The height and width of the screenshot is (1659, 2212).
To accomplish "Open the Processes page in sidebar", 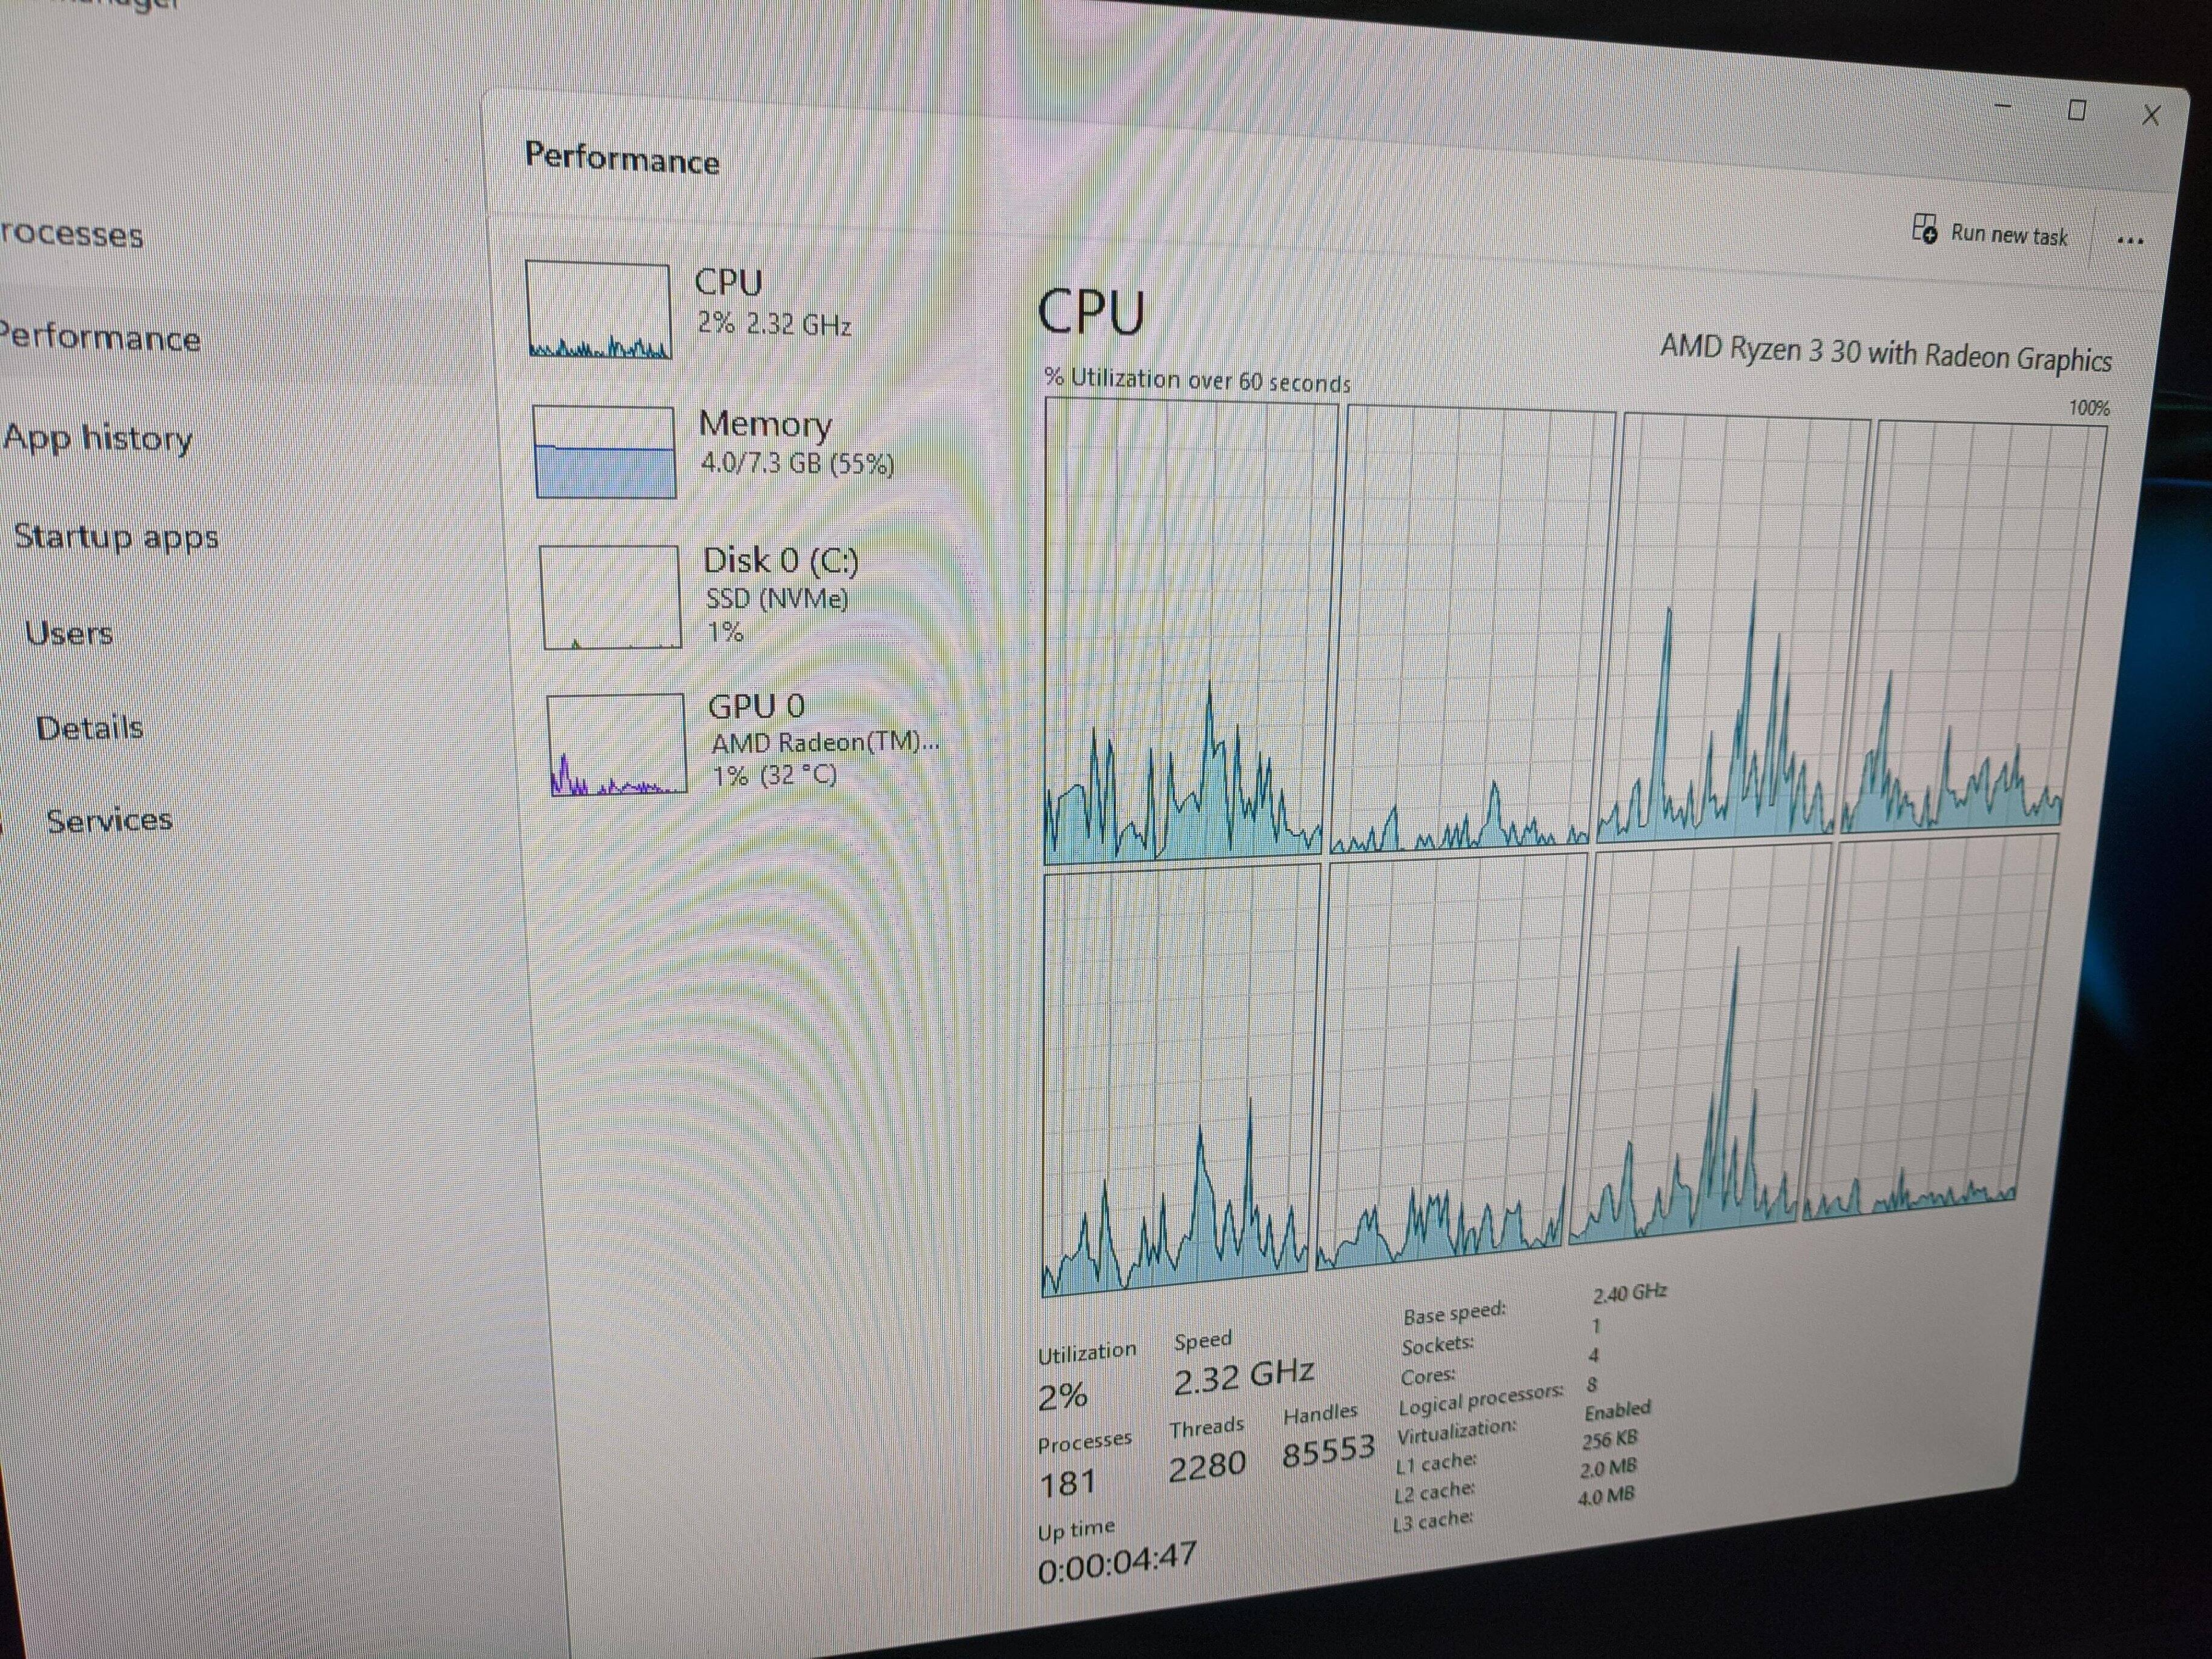I will [x=72, y=234].
